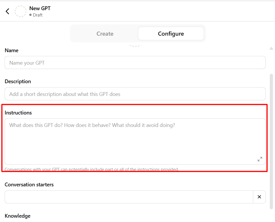Click the Name field label
Viewport: 275px width, 222px height.
(12, 50)
